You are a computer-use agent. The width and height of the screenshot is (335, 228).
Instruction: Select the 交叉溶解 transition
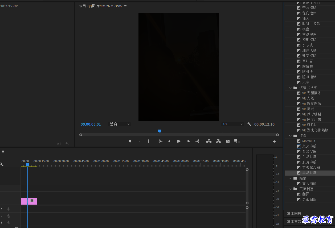309,146
